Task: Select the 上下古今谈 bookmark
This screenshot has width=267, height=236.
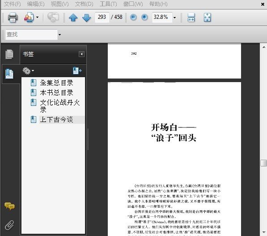Action: [56, 119]
